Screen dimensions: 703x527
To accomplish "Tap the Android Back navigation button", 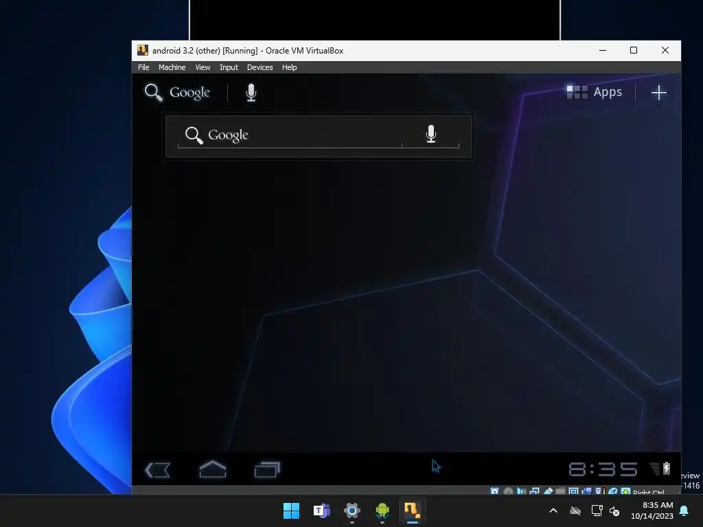I will [x=157, y=469].
